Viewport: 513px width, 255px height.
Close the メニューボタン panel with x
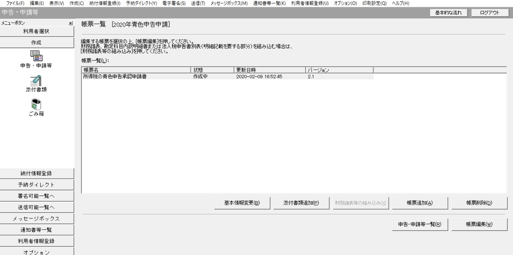pos(71,23)
